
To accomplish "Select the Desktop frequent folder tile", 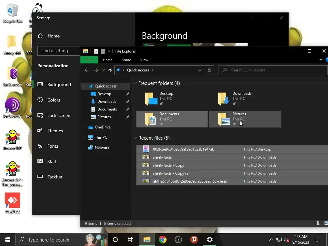I will click(x=172, y=99).
